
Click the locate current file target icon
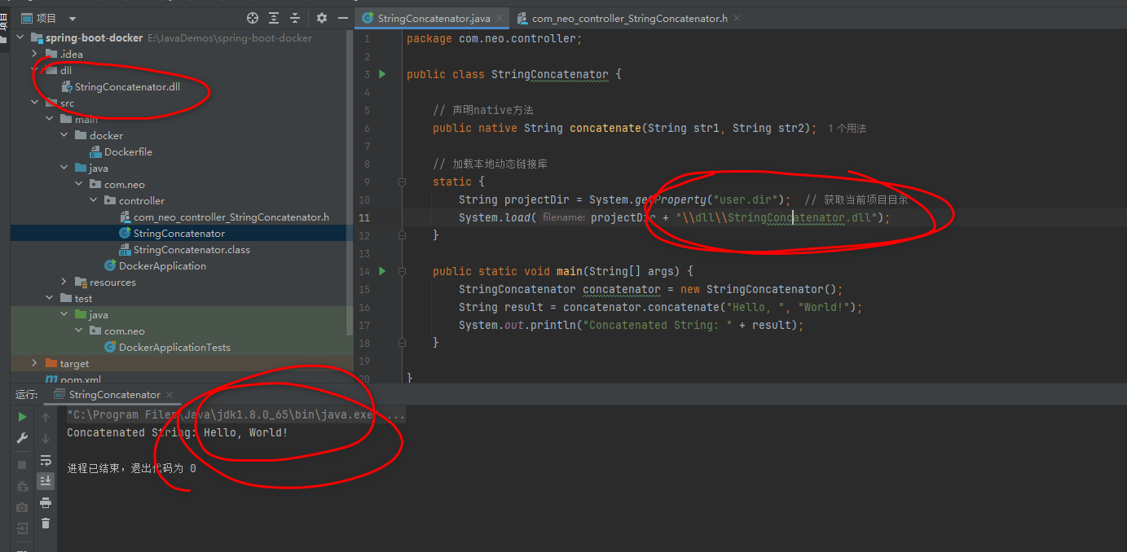(x=253, y=18)
